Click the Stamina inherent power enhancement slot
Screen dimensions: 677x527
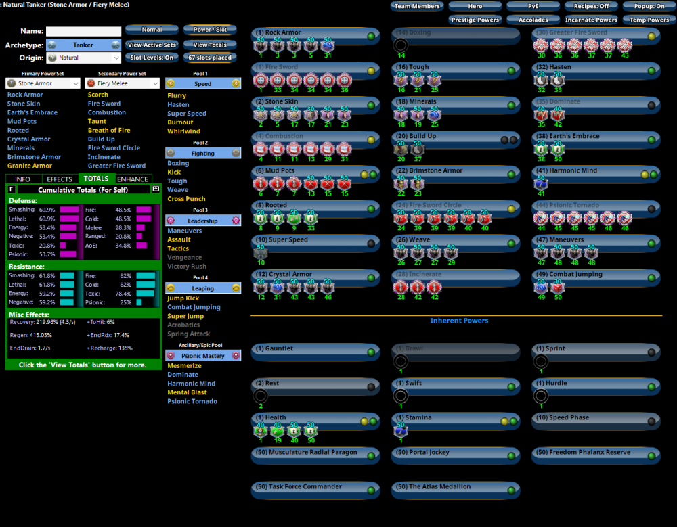click(x=401, y=431)
